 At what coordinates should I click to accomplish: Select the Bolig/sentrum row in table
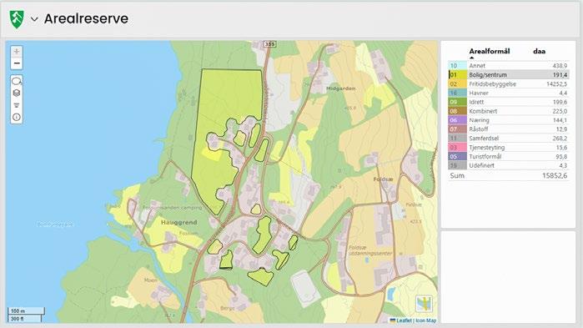coord(509,75)
